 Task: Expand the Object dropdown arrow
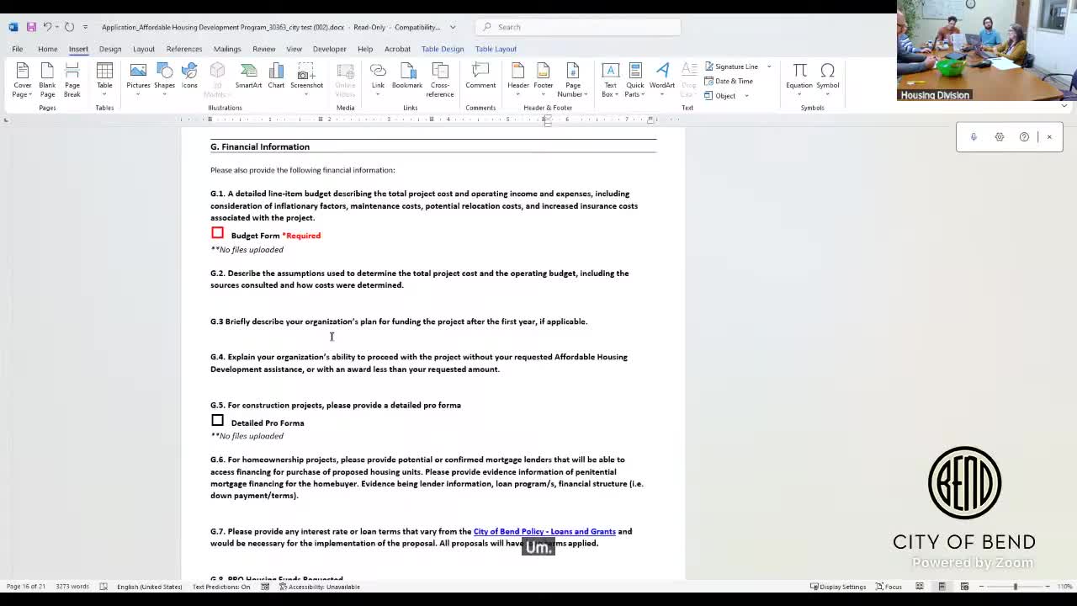coord(746,96)
